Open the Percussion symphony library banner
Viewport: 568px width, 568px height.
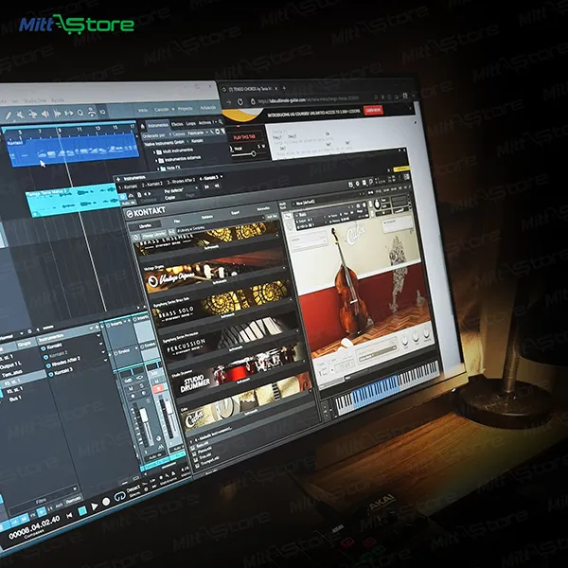[232, 338]
